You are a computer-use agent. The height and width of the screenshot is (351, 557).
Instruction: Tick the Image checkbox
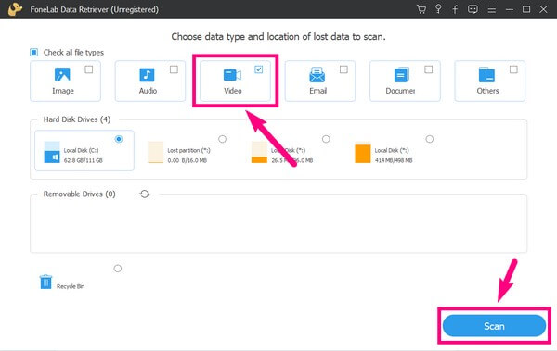[x=89, y=69]
